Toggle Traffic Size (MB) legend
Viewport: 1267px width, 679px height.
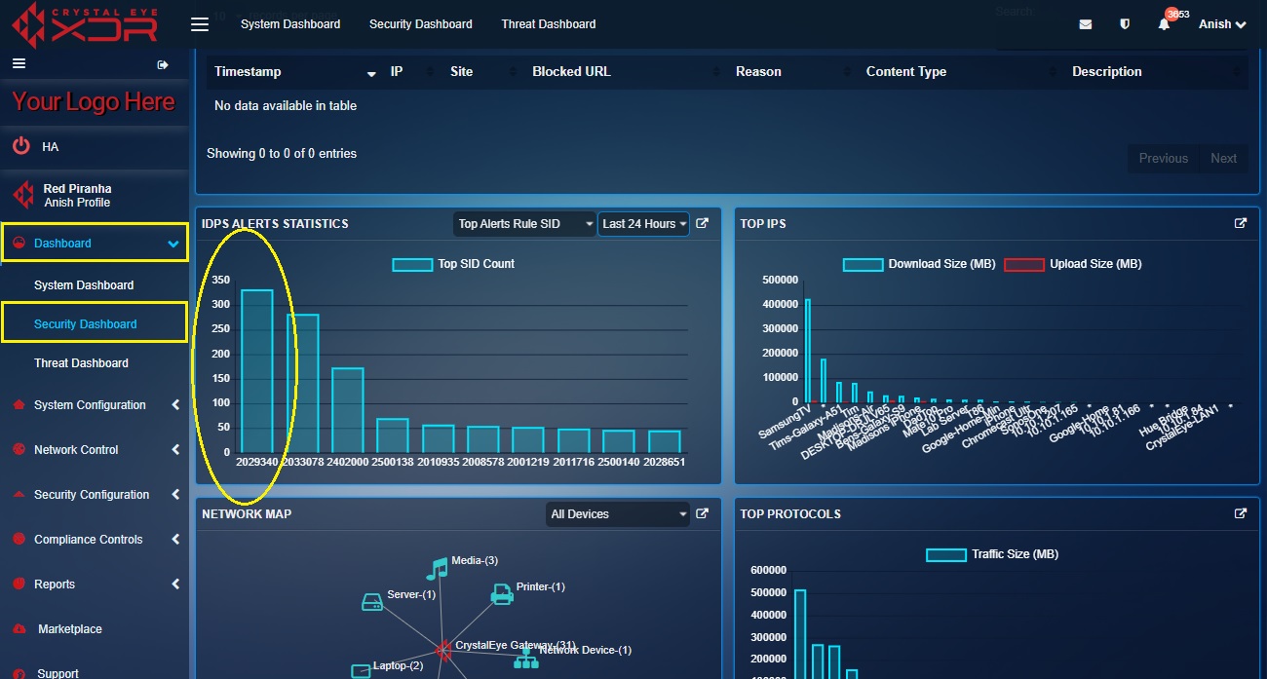coord(992,554)
